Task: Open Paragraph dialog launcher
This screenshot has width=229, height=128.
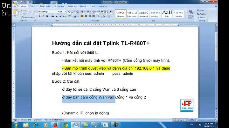Action: click(x=112, y=21)
